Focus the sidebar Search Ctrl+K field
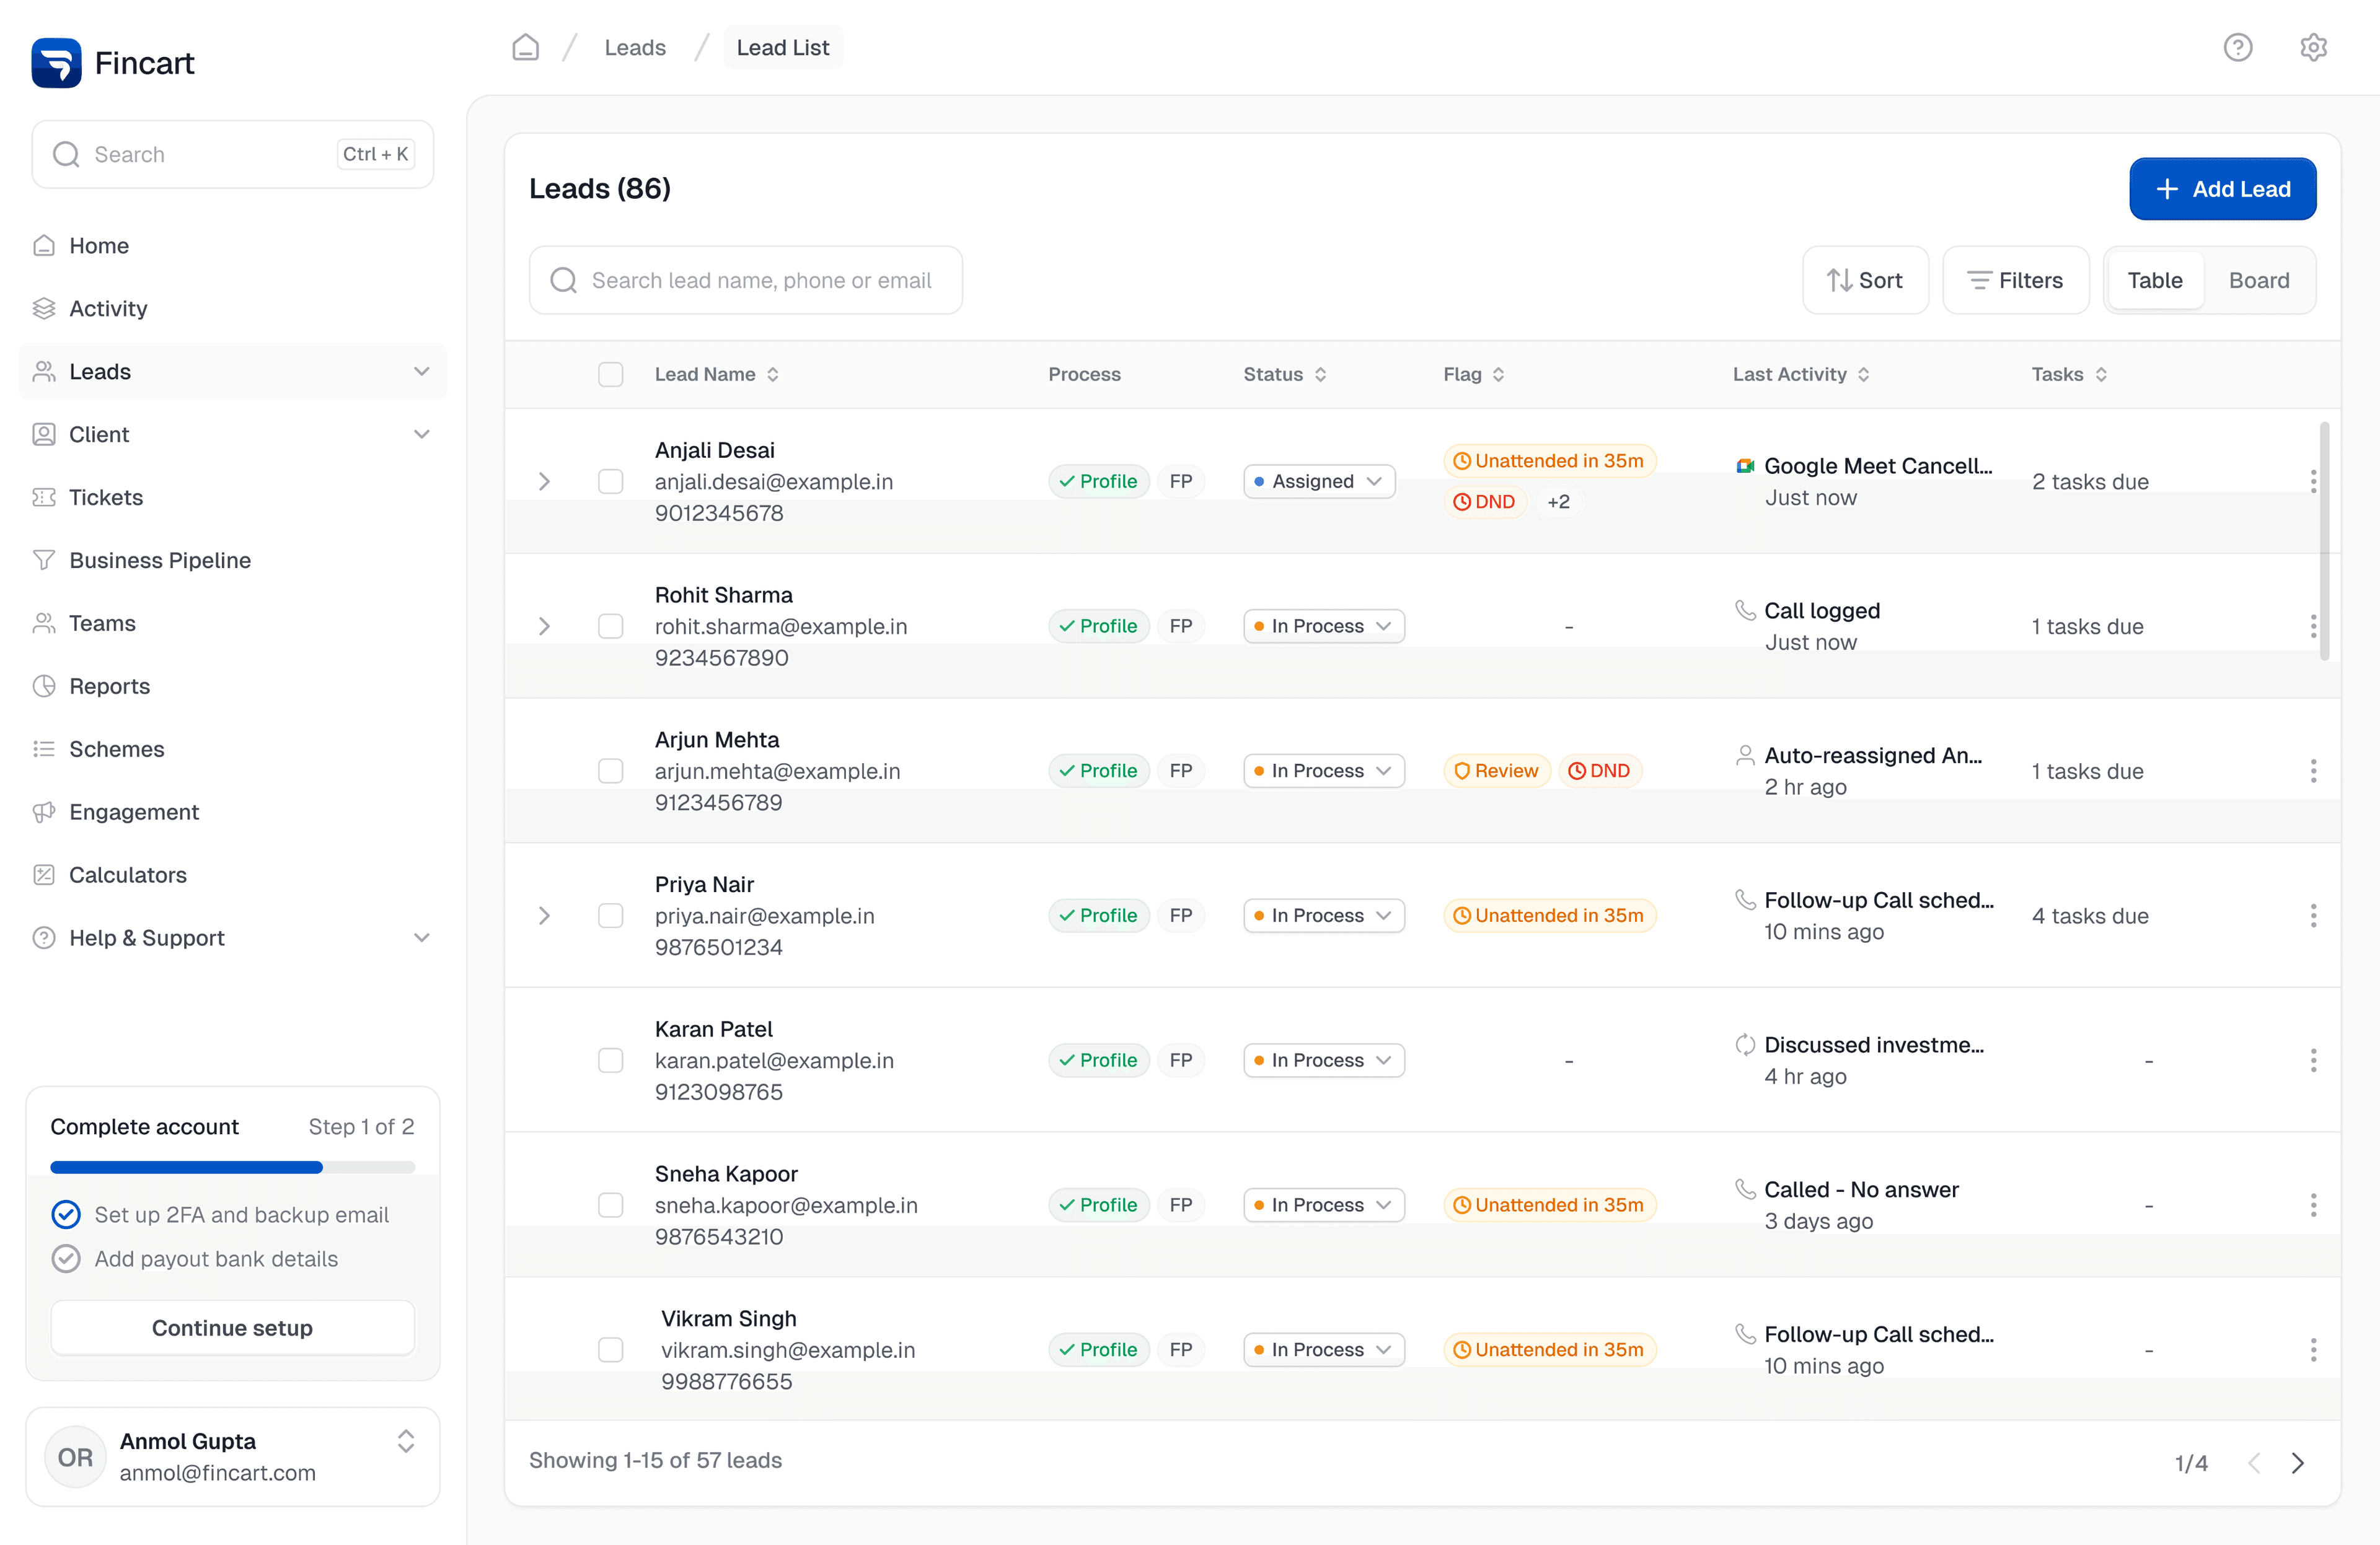This screenshot has width=2380, height=1545. coord(232,155)
